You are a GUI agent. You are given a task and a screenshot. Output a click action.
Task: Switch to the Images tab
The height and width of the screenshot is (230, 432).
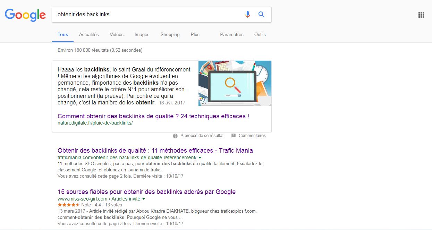click(142, 34)
